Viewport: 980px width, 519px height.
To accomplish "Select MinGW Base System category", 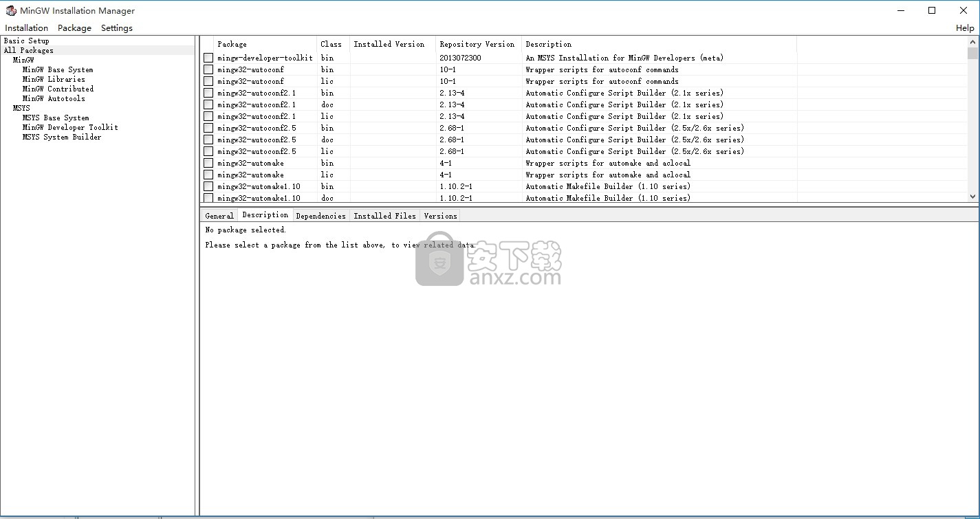I will [x=58, y=69].
